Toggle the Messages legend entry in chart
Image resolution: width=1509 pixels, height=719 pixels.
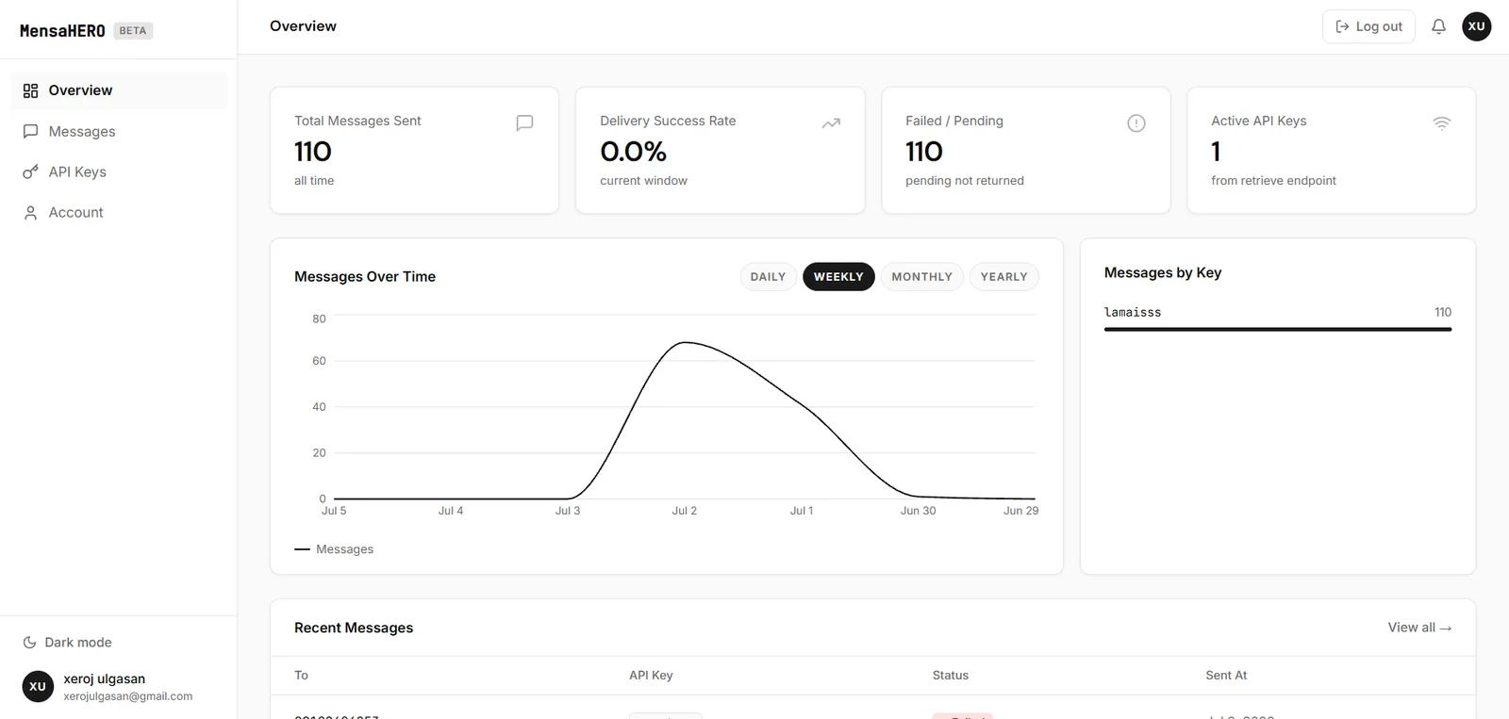[334, 549]
